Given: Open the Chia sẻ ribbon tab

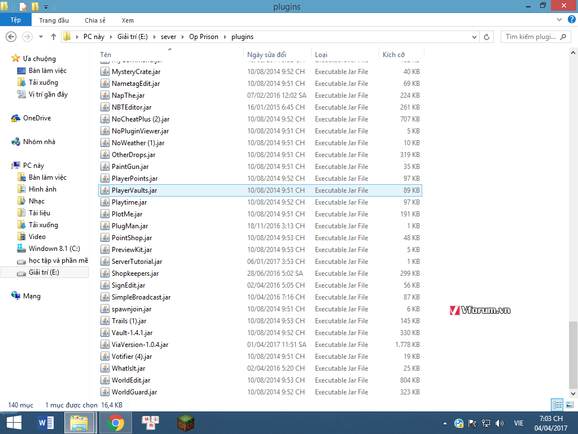Looking at the screenshot, I should [x=95, y=20].
